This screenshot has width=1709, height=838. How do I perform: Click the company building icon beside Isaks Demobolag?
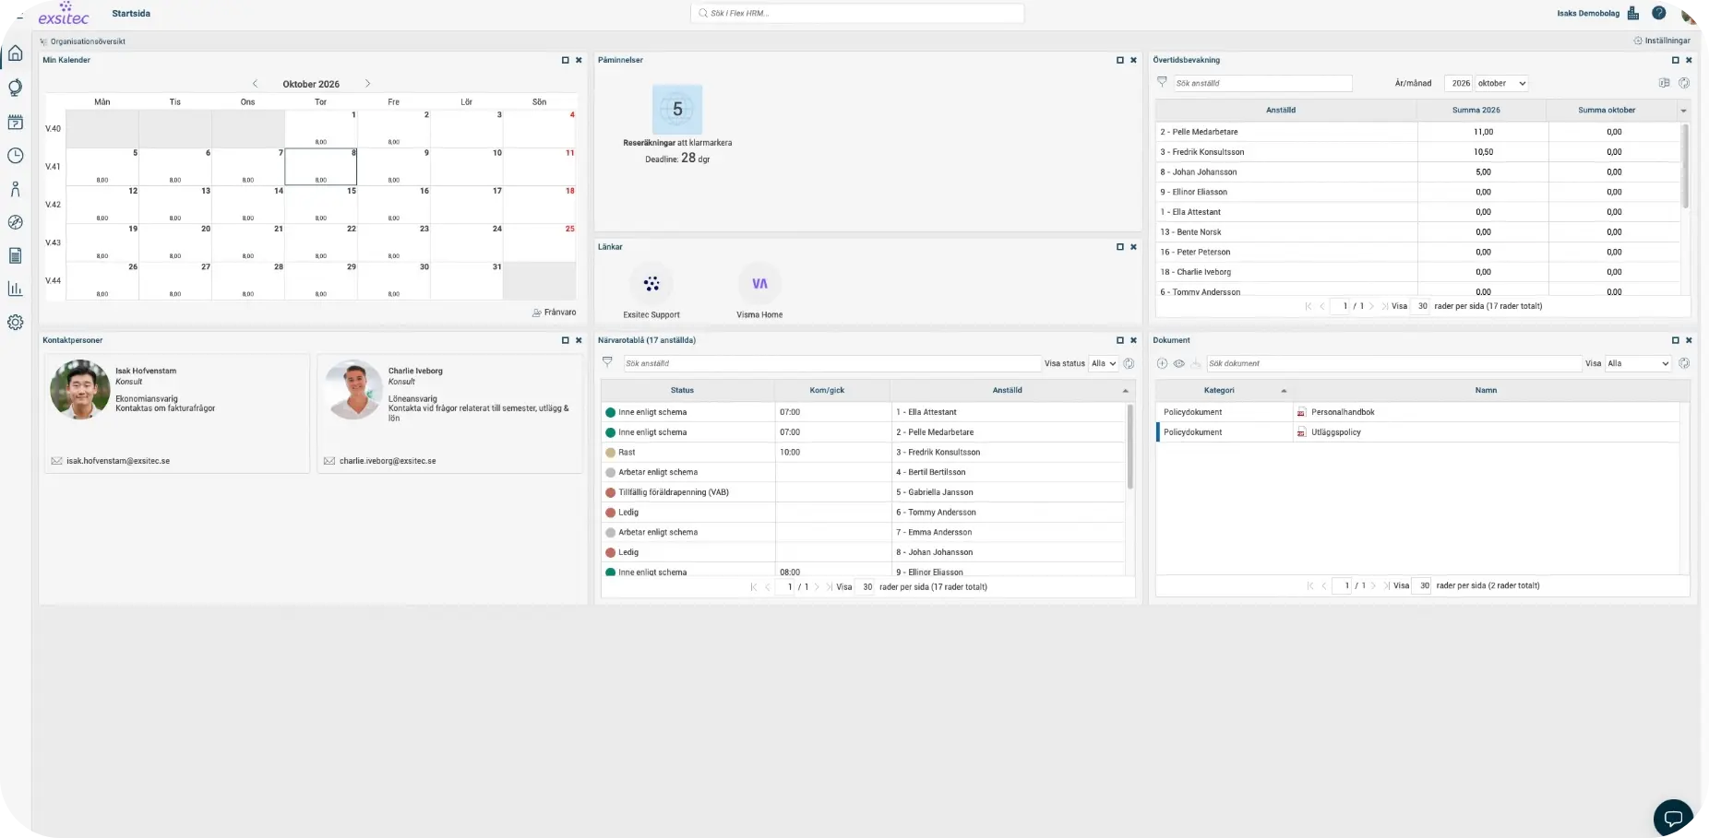point(1633,13)
